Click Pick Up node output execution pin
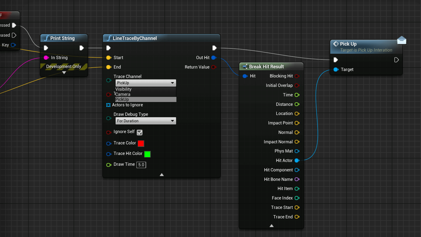Viewport: 421px width, 237px height. coord(396,60)
